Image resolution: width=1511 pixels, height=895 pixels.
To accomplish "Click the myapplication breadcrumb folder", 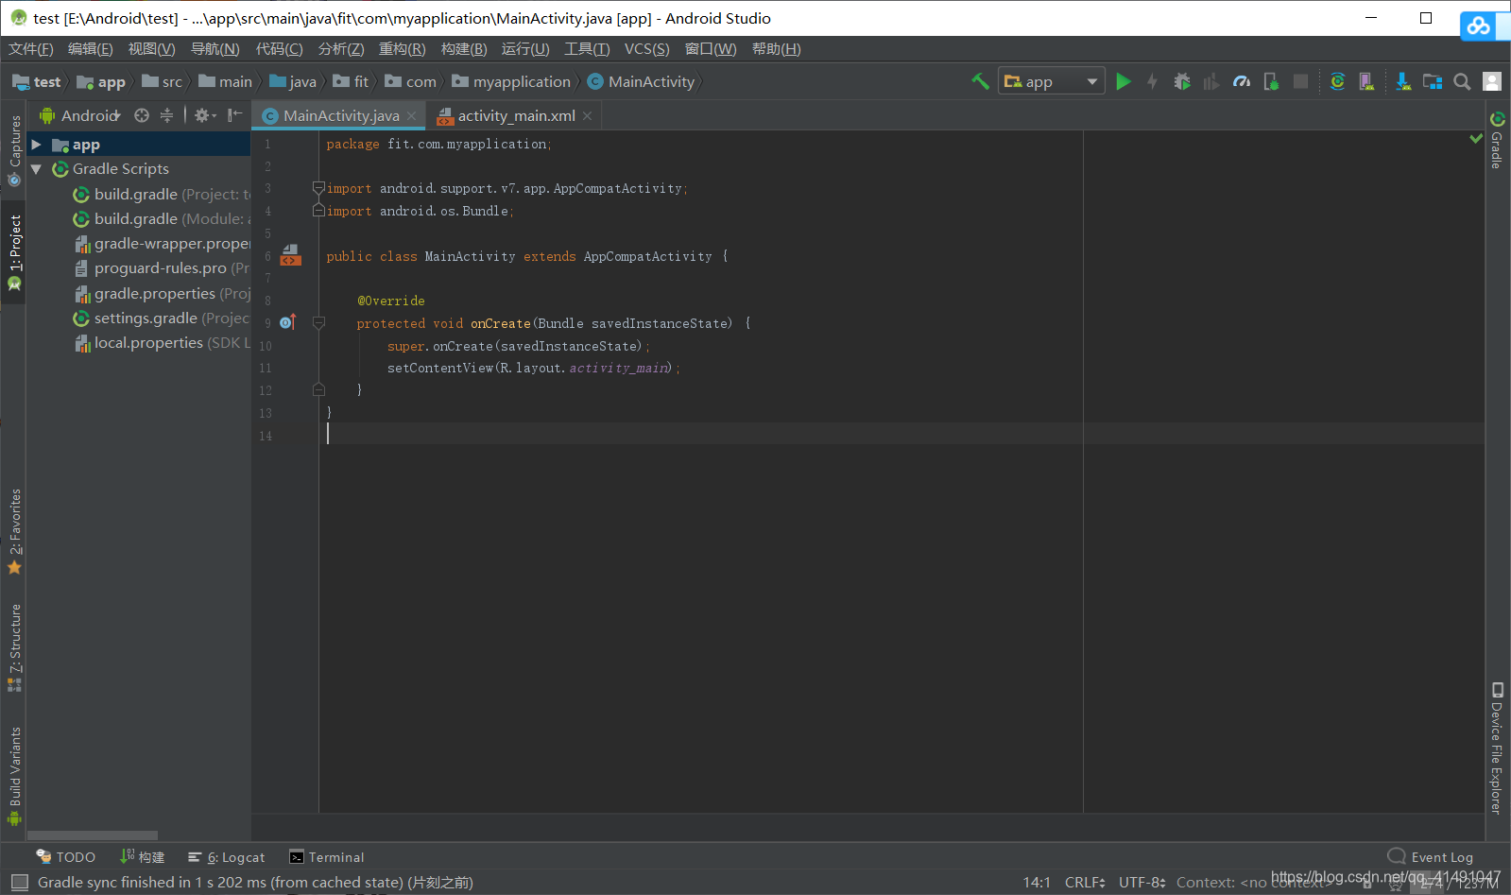I will pos(511,82).
